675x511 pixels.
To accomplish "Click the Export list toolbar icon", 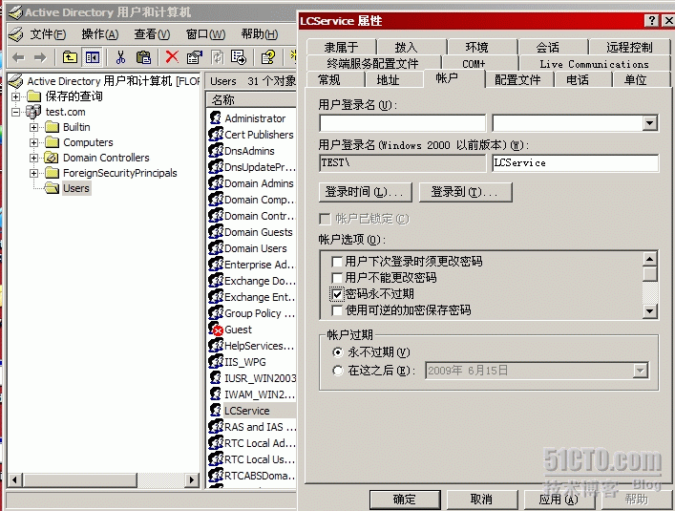I will (x=239, y=57).
